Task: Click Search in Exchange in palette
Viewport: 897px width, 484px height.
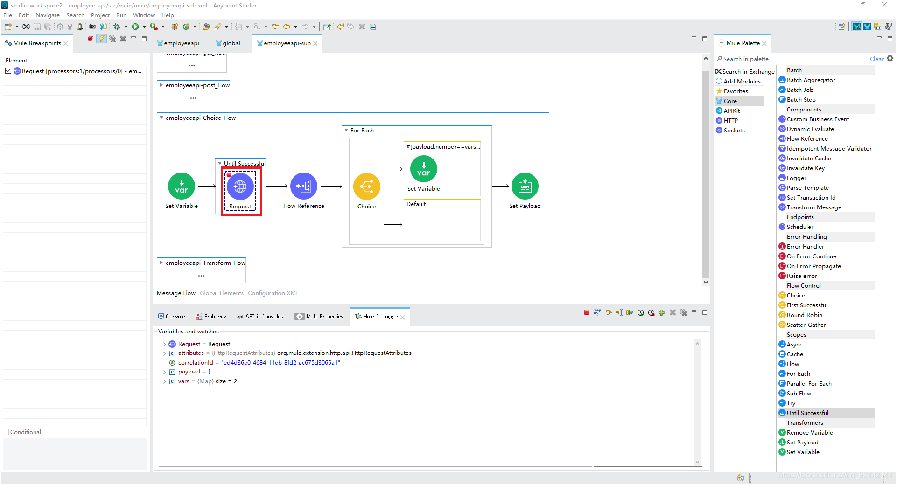Action: (745, 71)
